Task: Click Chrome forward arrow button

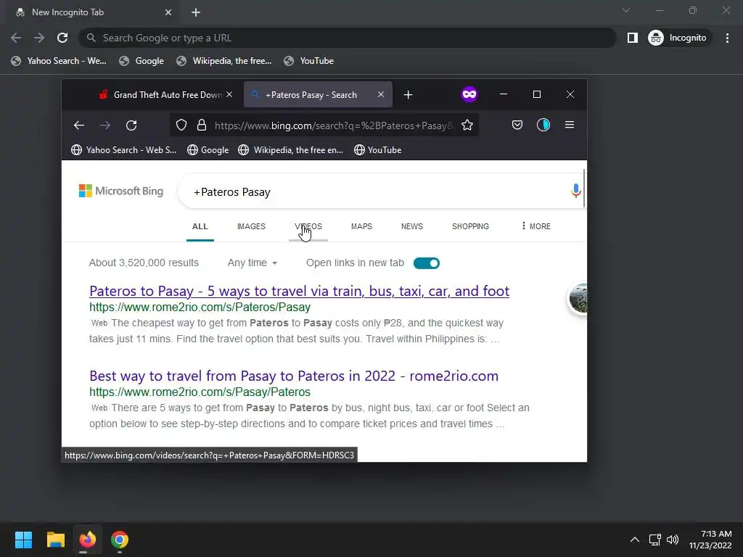Action: [x=39, y=38]
